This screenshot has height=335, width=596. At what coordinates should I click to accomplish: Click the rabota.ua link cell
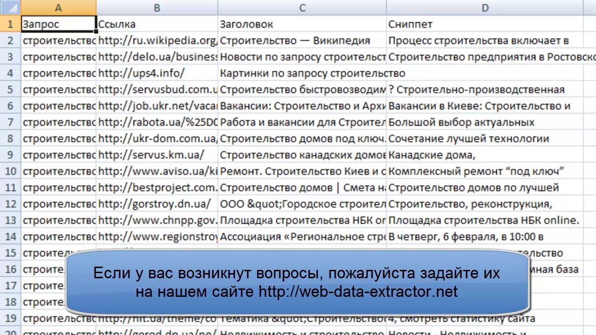(x=157, y=122)
